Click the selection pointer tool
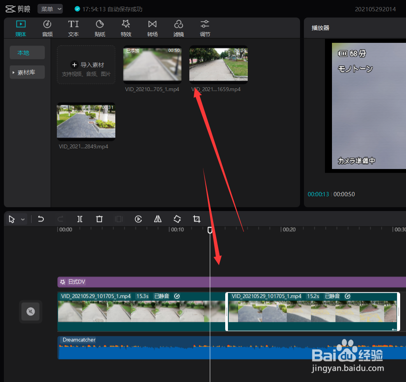406x382 pixels. click(x=12, y=219)
